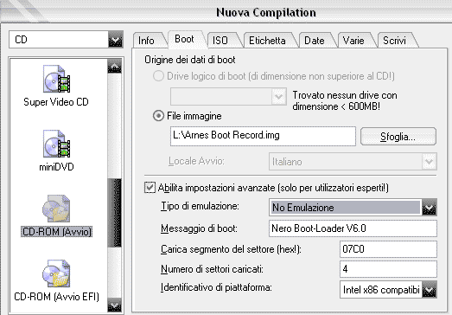This screenshot has height=315, width=452.
Task: Open the CD disc type dropdown
Action: point(115,40)
